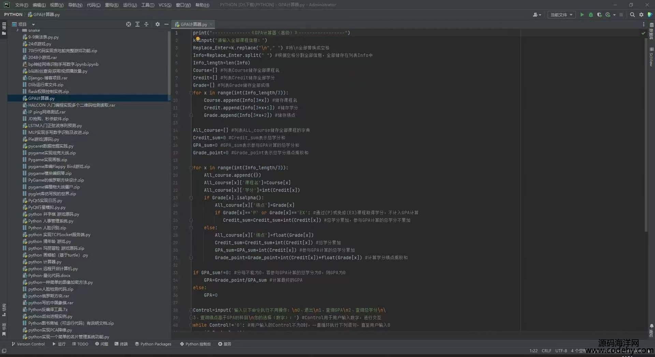The width and height of the screenshot is (655, 357).
Task: Click the grey Stop button in the run toolbar
Action: tap(621, 15)
